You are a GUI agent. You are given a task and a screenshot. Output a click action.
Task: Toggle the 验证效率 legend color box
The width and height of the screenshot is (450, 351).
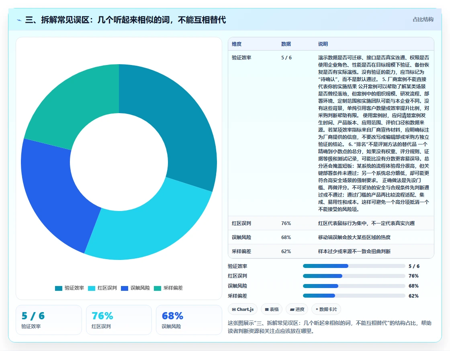[x=59, y=288]
